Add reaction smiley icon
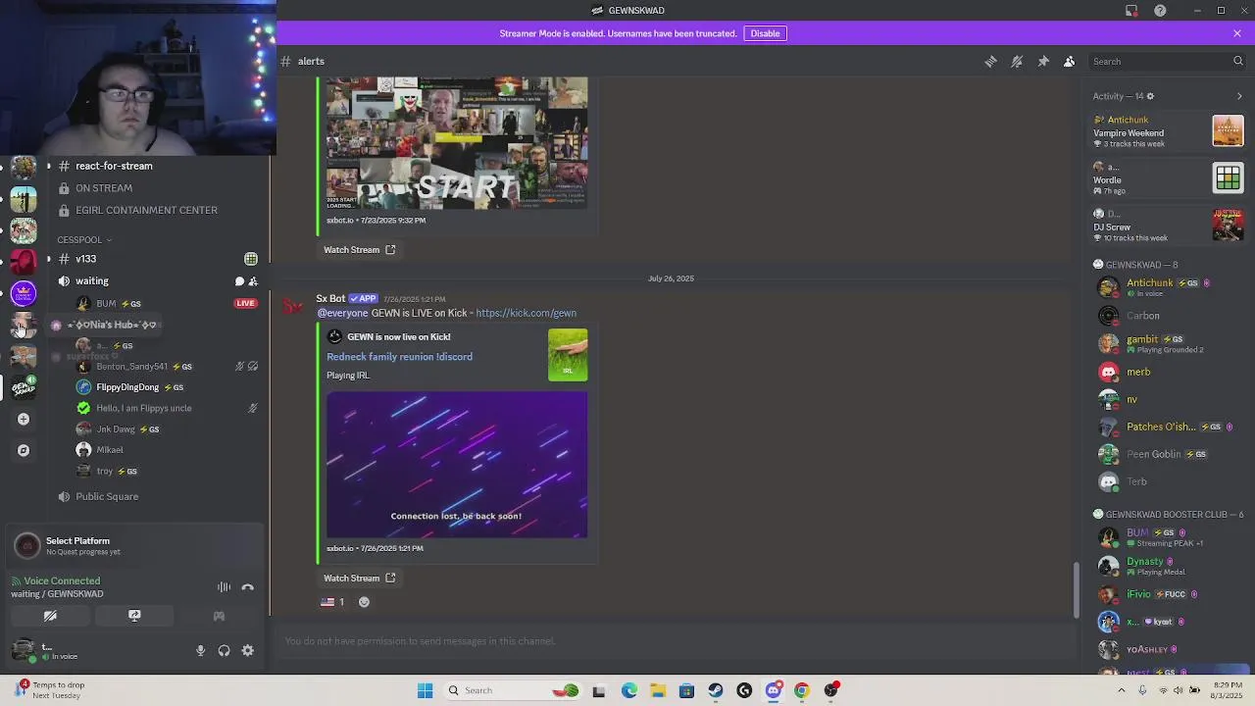The image size is (1255, 706). point(364,602)
